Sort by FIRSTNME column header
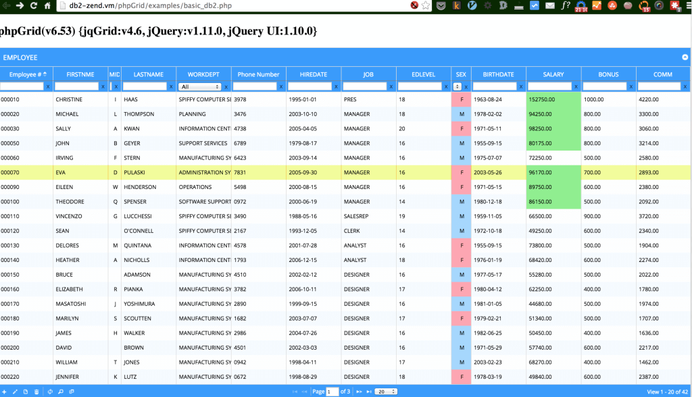 coord(80,74)
